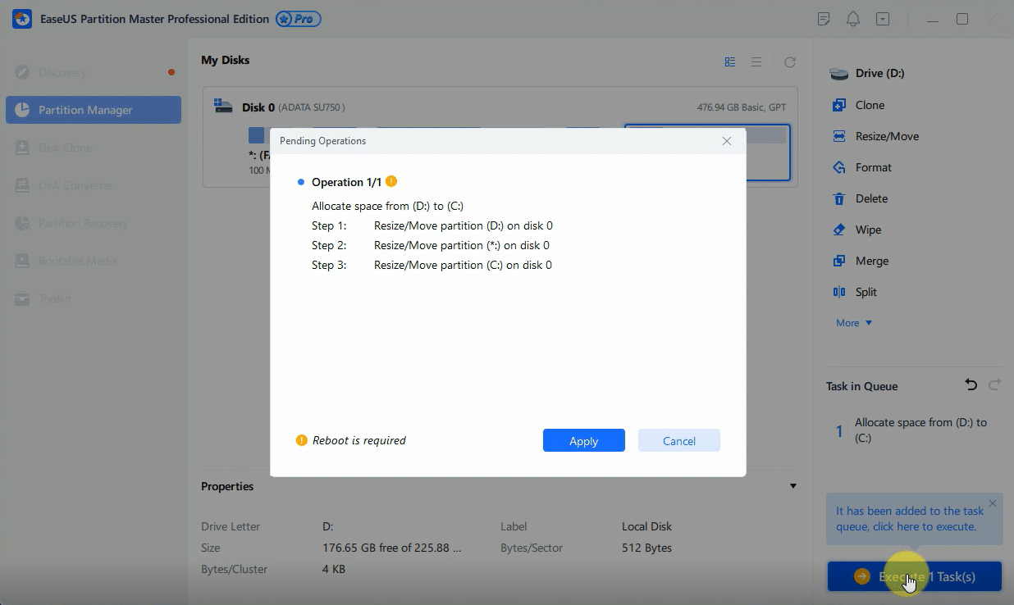Click the 512 Bytes value
This screenshot has height=605, width=1014.
tap(646, 548)
